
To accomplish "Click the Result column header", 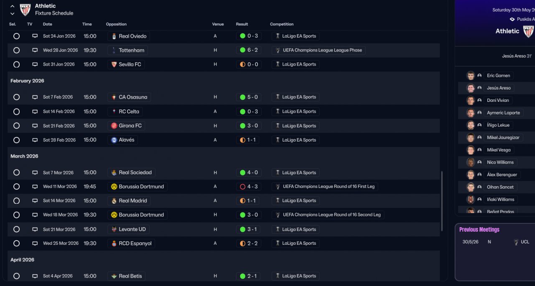I will [242, 24].
